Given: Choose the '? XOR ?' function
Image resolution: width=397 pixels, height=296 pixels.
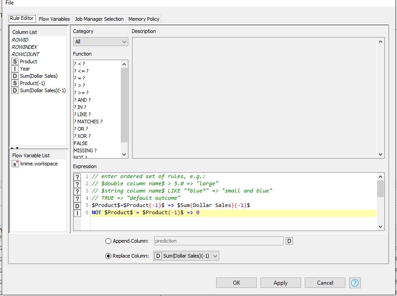Looking at the screenshot, I should tap(82, 136).
